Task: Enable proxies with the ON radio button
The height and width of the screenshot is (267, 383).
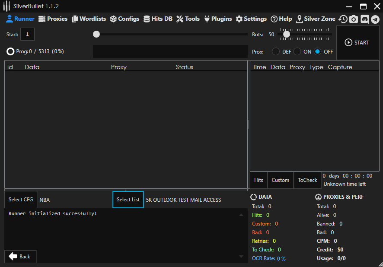Action: [297, 51]
